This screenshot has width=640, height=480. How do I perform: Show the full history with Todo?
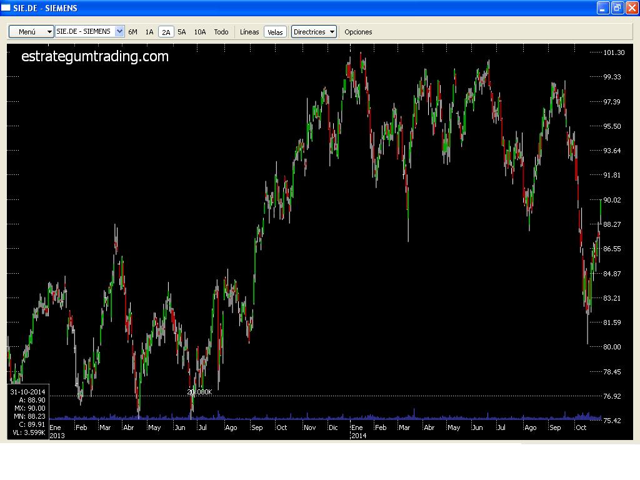point(221,32)
